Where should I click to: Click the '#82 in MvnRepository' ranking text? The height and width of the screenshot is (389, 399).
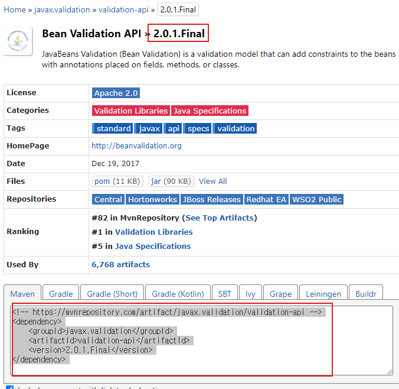click(x=135, y=218)
